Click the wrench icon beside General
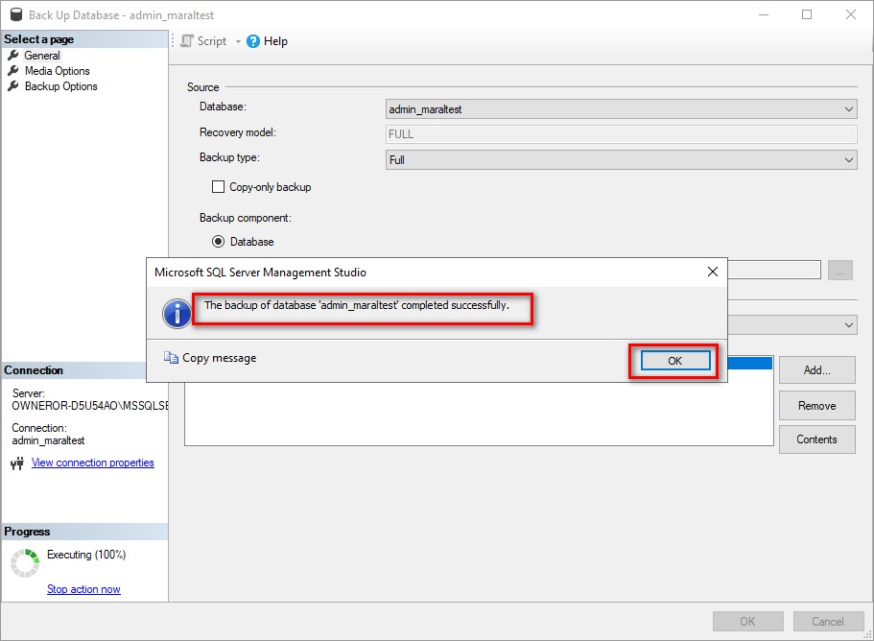The width and height of the screenshot is (874, 641). coord(13,55)
